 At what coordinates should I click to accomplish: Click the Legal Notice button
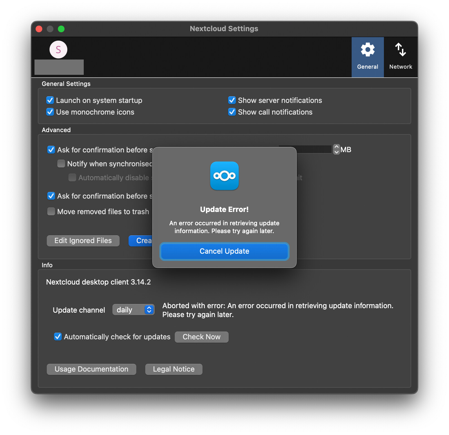[174, 369]
